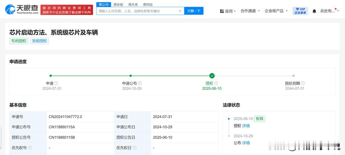Open 详情 link for the 公布 status
Viewport: 345px width, 155px height.
pyautogui.click(x=246, y=143)
